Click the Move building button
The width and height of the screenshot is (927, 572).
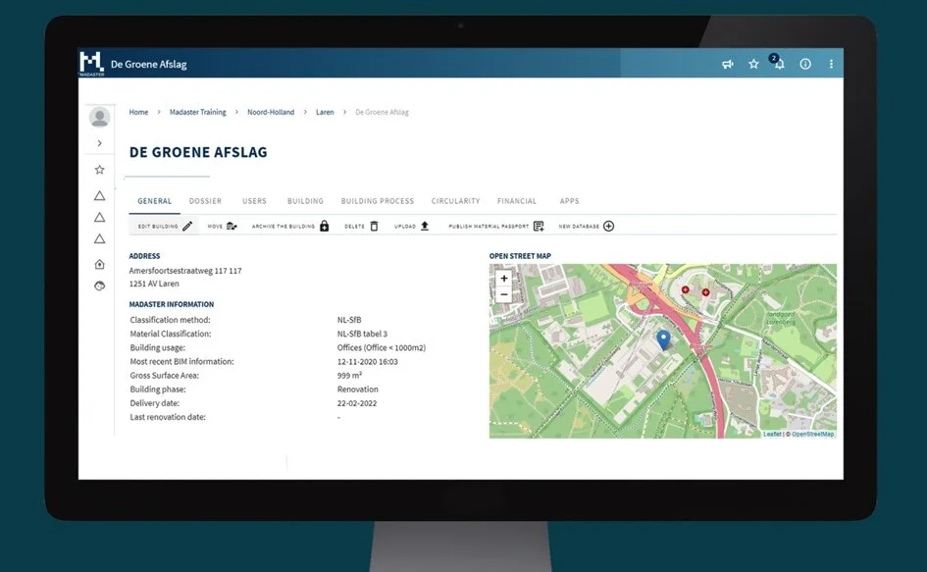(x=223, y=226)
